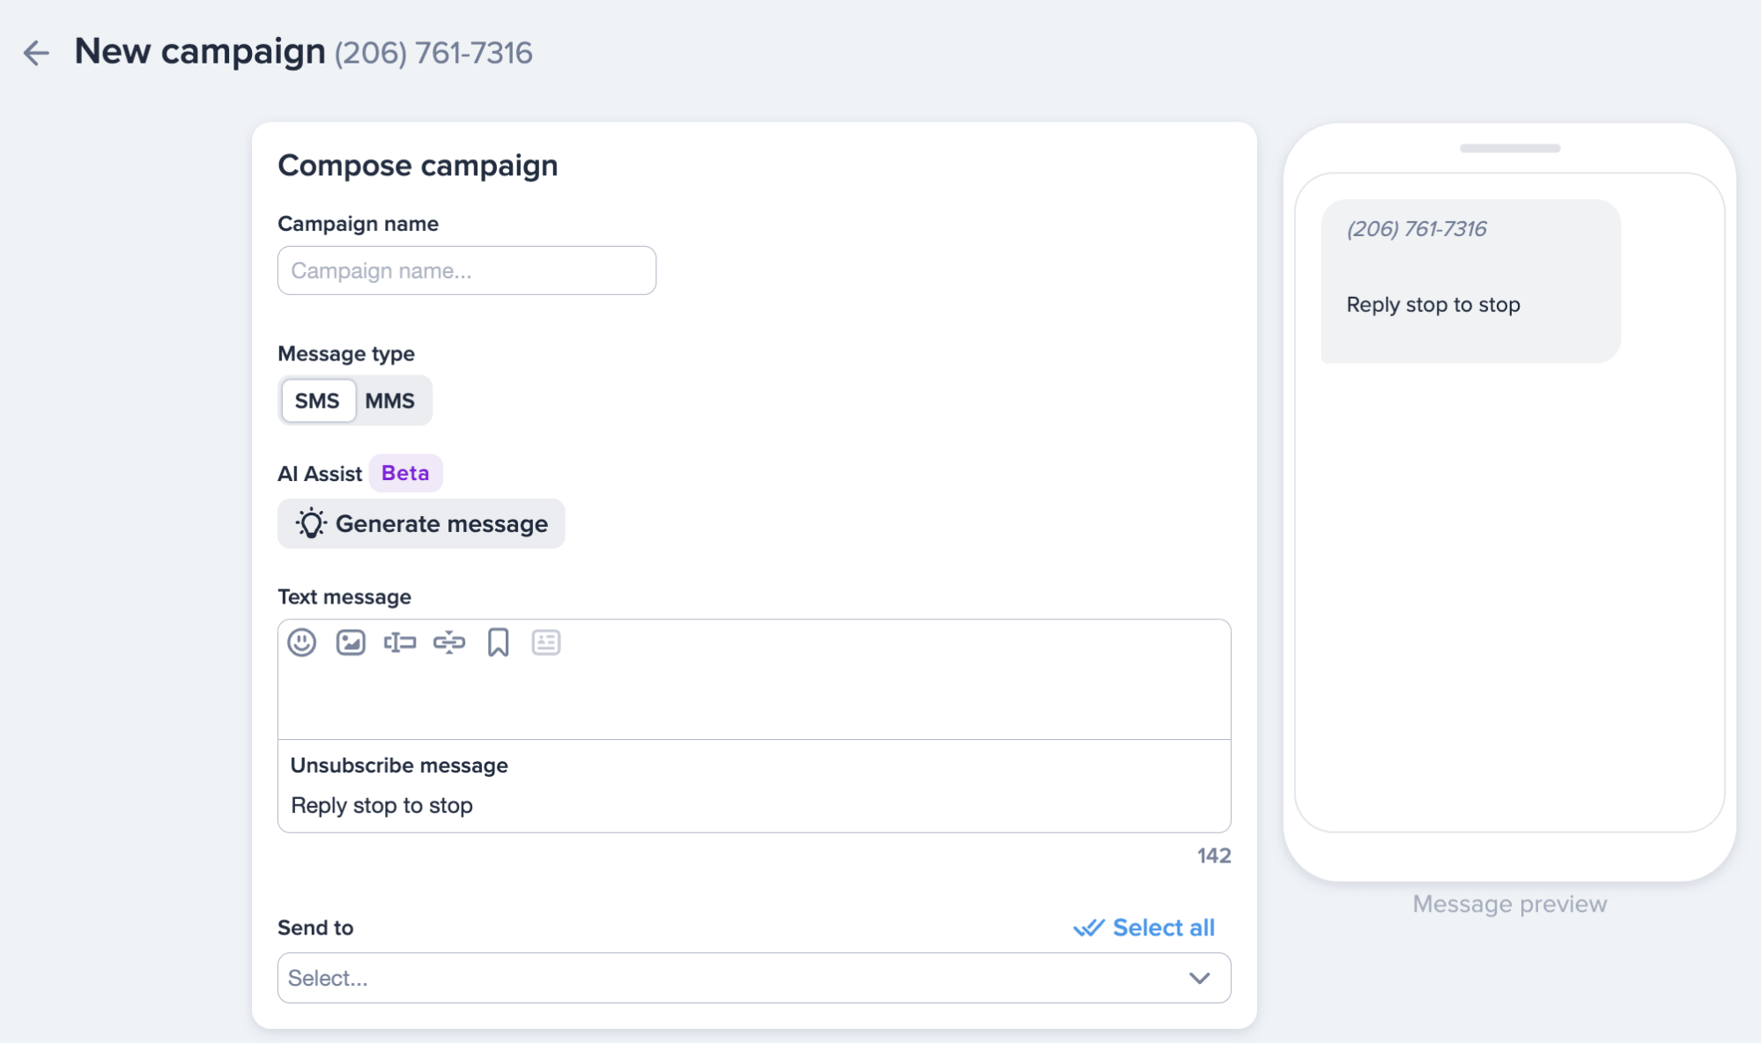Open the Send to recipient dropdown
The image size is (1761, 1043).
click(x=753, y=978)
